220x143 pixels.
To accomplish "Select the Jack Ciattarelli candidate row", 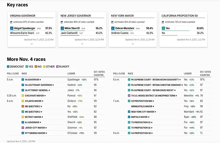I will [81, 33].
